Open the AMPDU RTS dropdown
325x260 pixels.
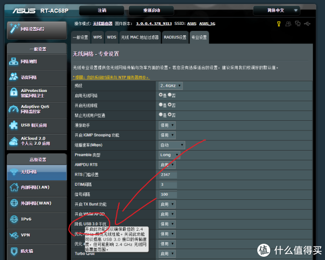click(167, 165)
